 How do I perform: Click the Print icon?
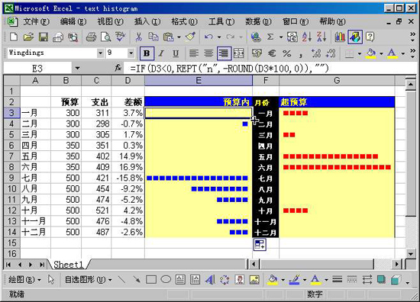tap(91, 37)
